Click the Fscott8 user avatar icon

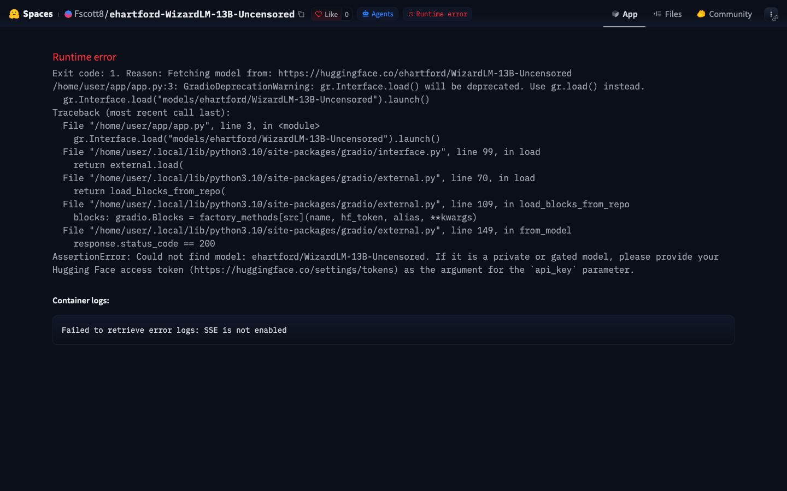68,14
